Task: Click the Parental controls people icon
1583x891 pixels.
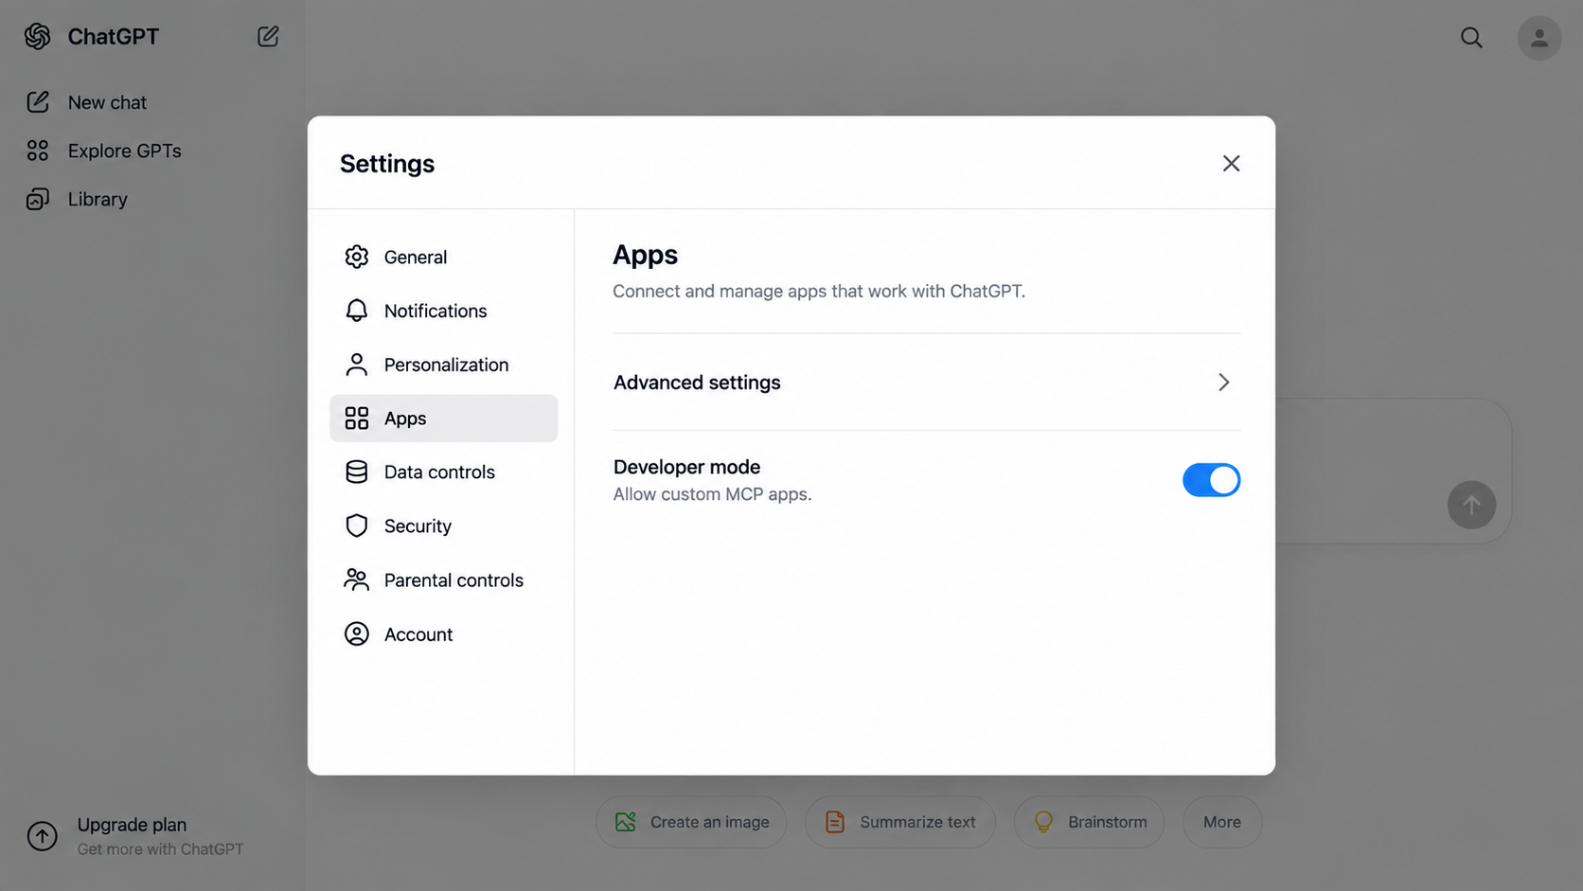Action: click(357, 579)
